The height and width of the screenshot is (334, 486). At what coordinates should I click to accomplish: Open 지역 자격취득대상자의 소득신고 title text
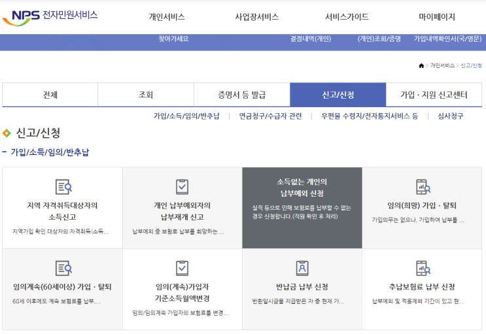(x=62, y=211)
